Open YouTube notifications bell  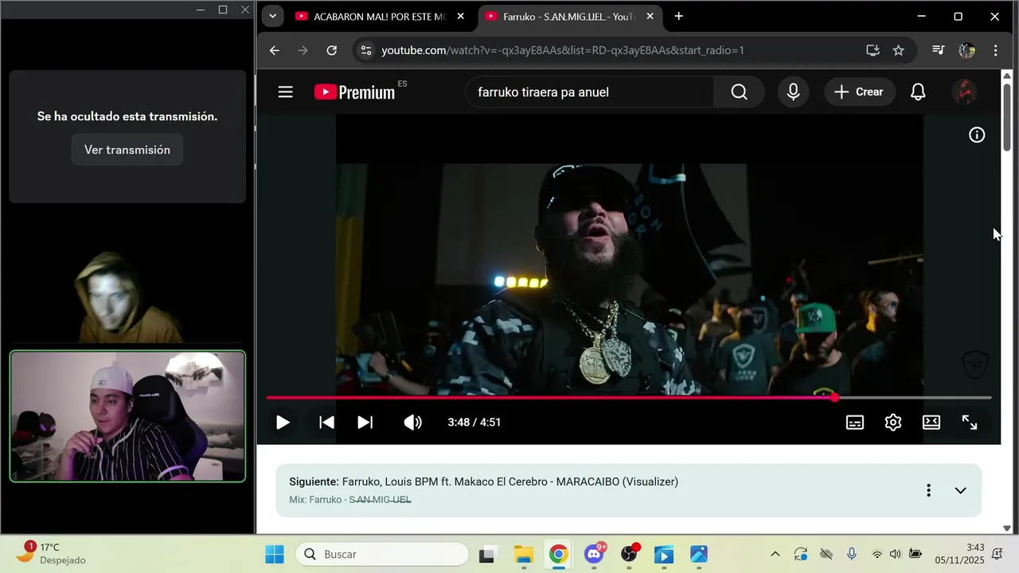[918, 92]
